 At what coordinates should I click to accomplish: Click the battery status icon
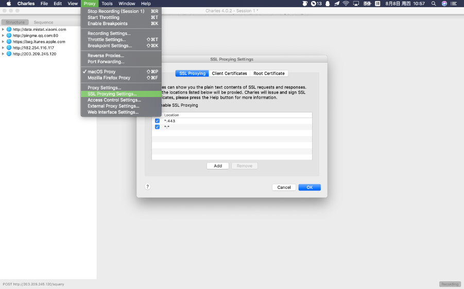(x=367, y=4)
